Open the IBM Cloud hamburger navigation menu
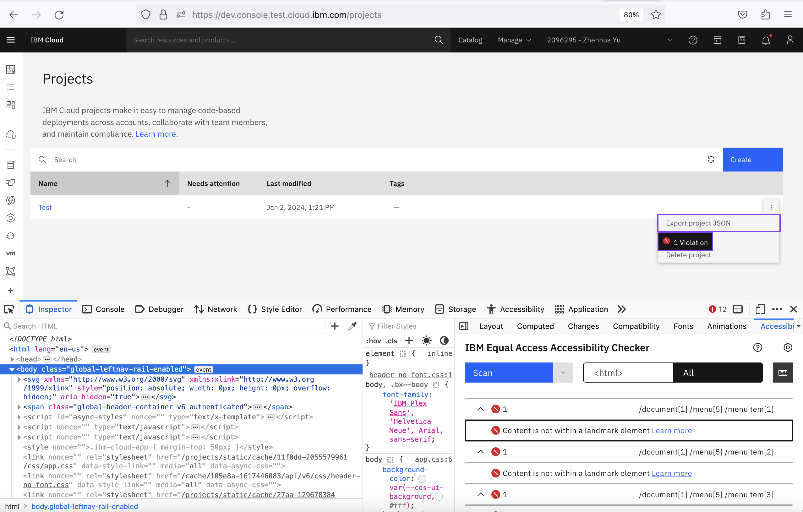This screenshot has width=803, height=512. coord(11,40)
